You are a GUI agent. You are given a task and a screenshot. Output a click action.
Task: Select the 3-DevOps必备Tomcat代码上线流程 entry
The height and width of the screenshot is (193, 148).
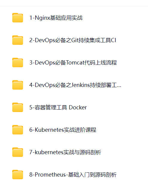pyautogui.click(x=73, y=63)
